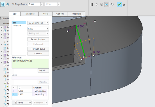The width and height of the screenshot is (155, 107).
Task: Click the Extend Surfaces button
Action: (x=38, y=39)
